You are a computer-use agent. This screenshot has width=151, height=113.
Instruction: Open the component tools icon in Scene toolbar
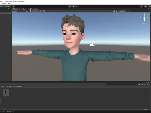(114, 11)
